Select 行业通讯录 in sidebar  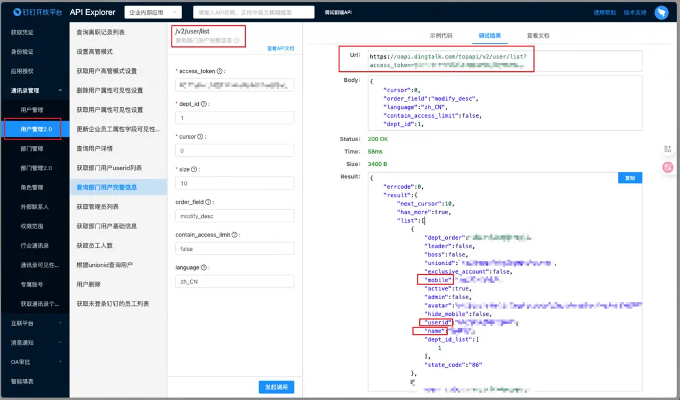[35, 246]
